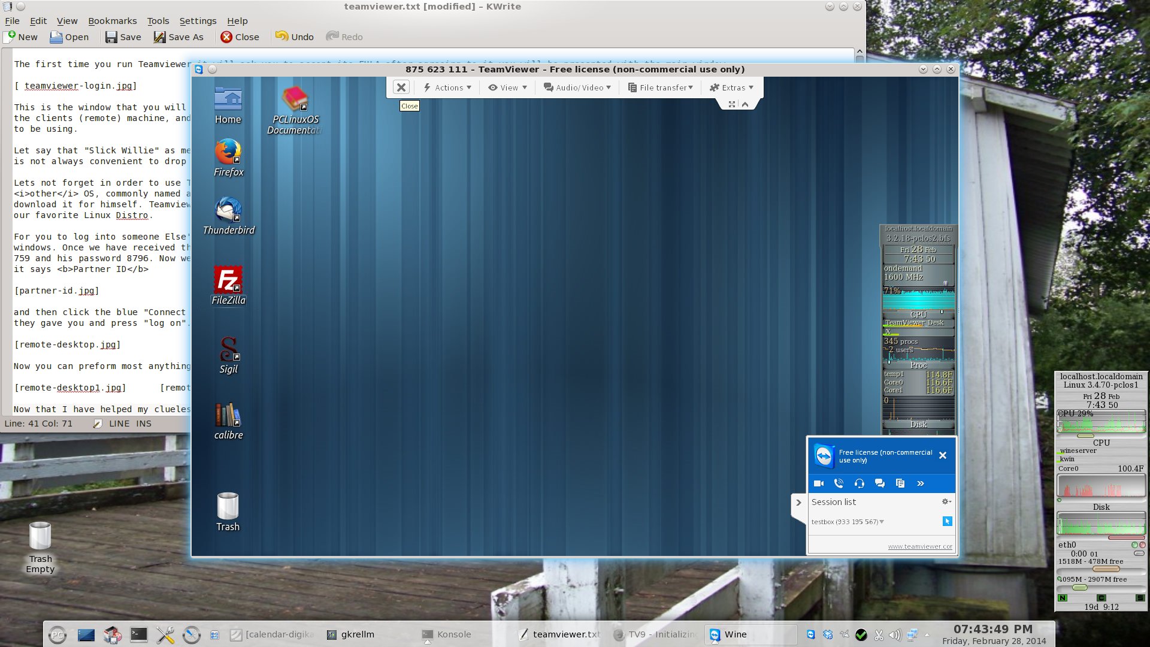1150x647 pixels.
Task: Switch to teamviewer.txt KWrite taskbar entry
Action: (560, 634)
